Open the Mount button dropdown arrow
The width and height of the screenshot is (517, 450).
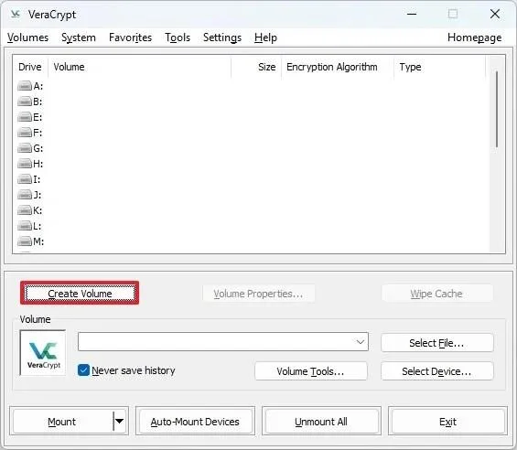coord(119,421)
